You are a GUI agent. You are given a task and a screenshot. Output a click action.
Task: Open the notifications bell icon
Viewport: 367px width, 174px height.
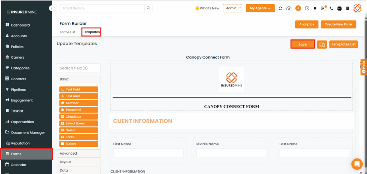315,8
